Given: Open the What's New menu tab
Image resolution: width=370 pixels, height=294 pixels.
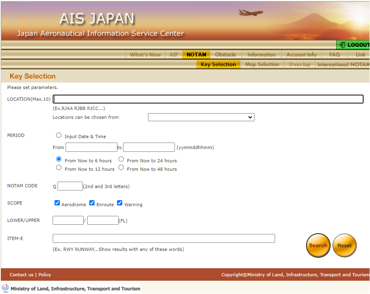Looking at the screenshot, I should tap(145, 55).
